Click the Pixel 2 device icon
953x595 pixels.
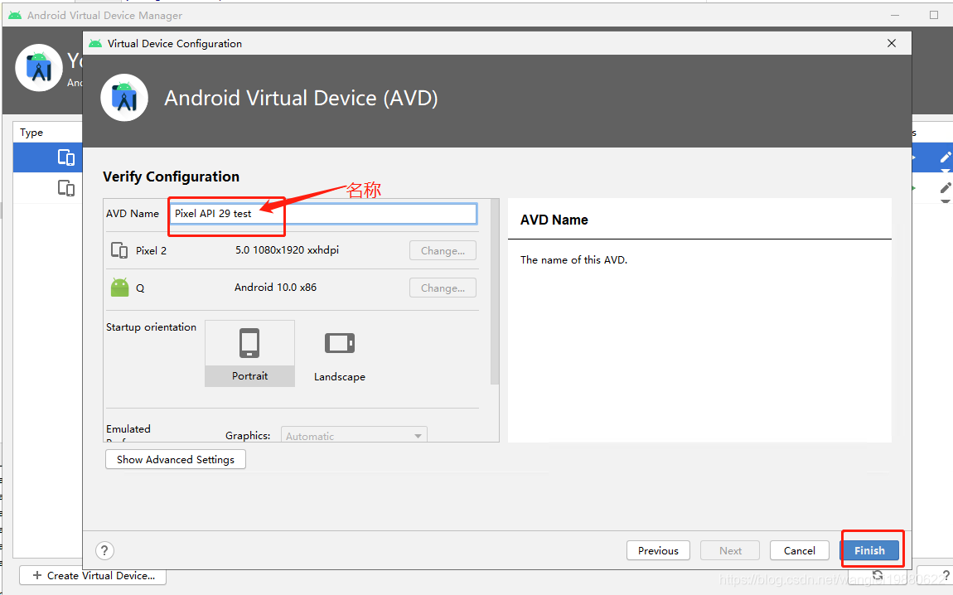(119, 250)
